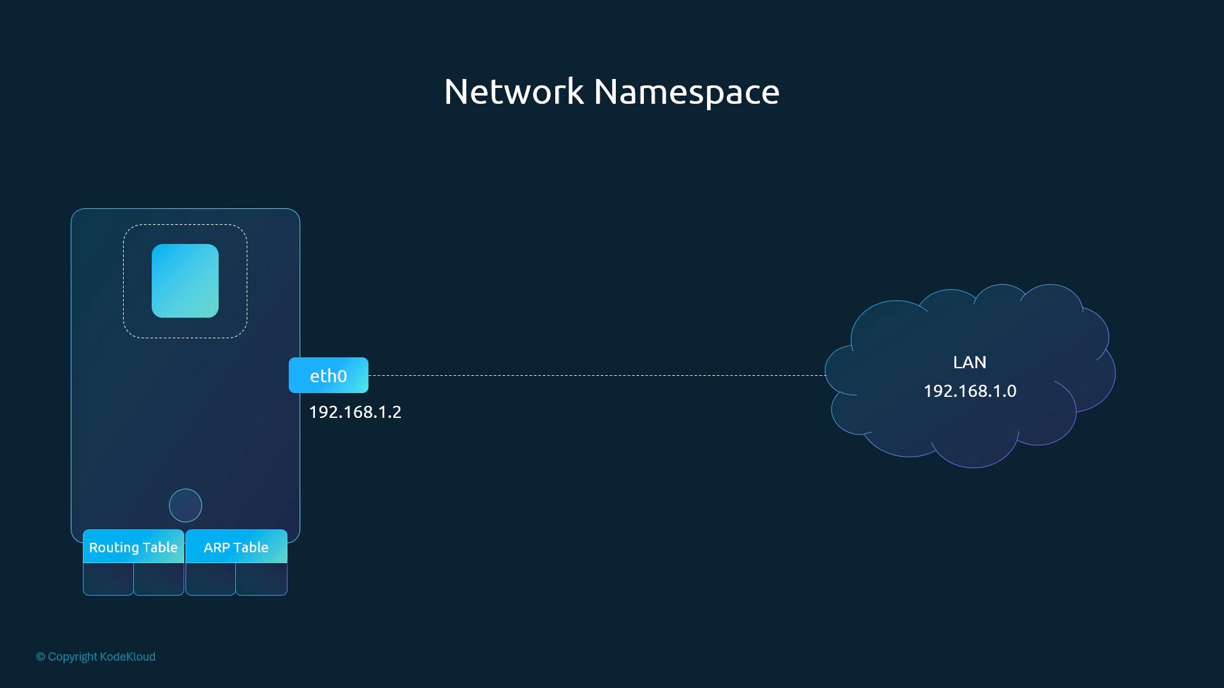Select the Routing Table header

[133, 547]
